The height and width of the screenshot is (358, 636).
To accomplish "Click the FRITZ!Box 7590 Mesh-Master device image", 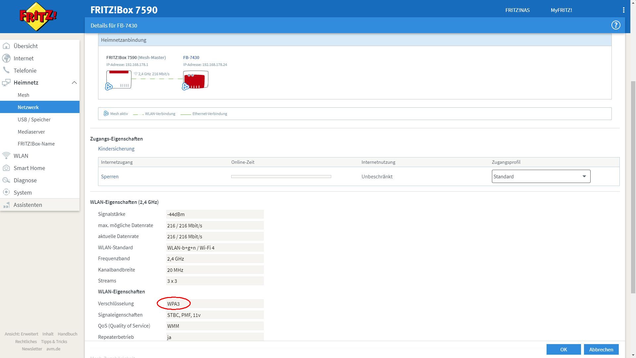I will (x=119, y=80).
